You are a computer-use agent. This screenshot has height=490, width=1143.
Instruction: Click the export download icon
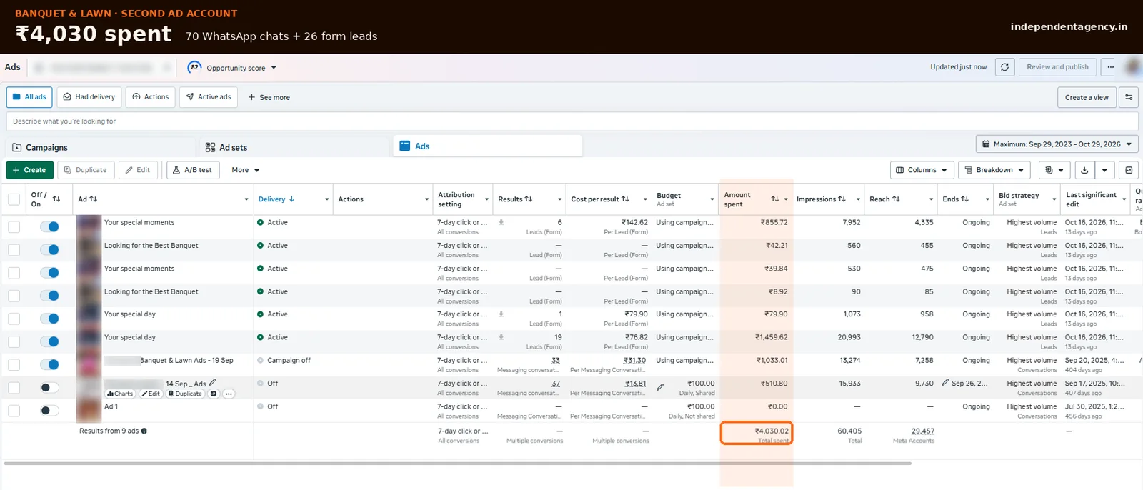pyautogui.click(x=1084, y=170)
